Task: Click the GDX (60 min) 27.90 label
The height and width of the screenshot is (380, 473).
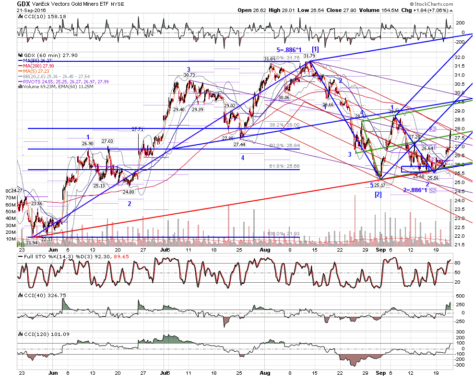Action: (x=50, y=56)
